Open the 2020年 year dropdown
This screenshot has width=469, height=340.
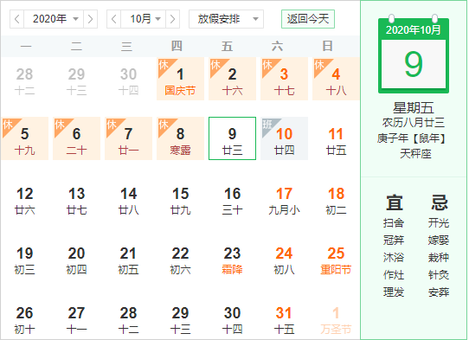point(54,19)
